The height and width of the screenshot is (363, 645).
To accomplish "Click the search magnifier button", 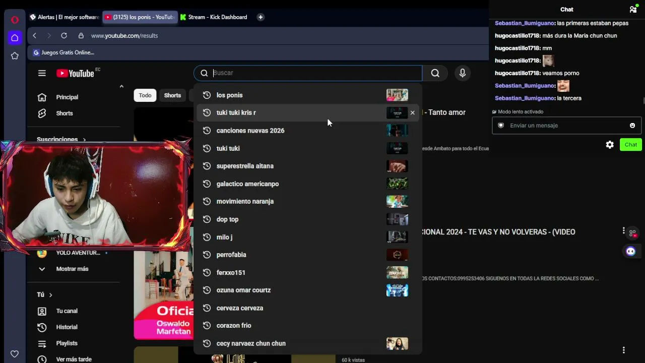I will [x=435, y=73].
